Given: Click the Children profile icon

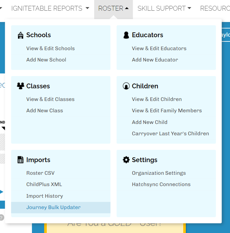Looking at the screenshot, I should tap(126, 86).
